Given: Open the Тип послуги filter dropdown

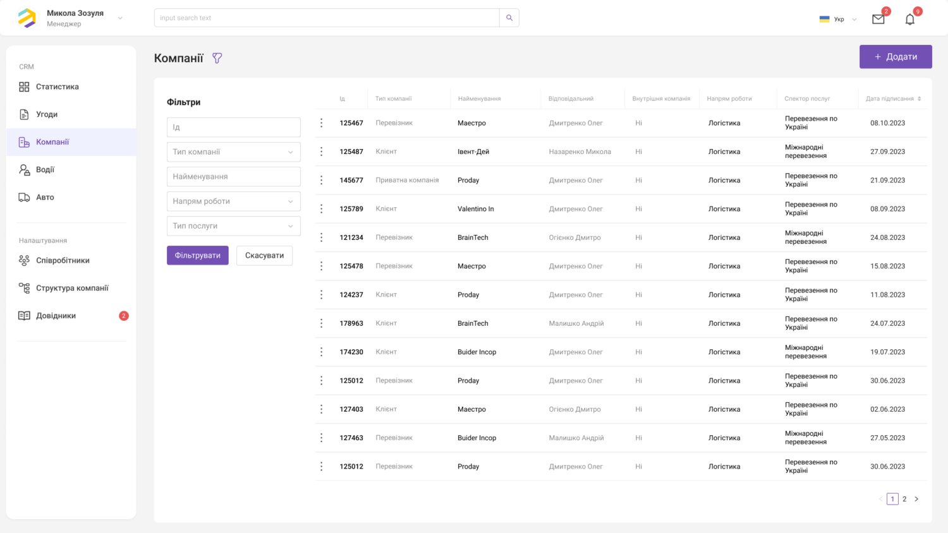Looking at the screenshot, I should click(x=234, y=226).
